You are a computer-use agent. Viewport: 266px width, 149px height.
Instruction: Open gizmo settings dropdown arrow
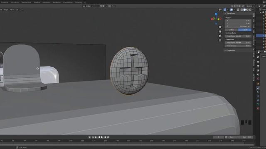click(x=228, y=10)
